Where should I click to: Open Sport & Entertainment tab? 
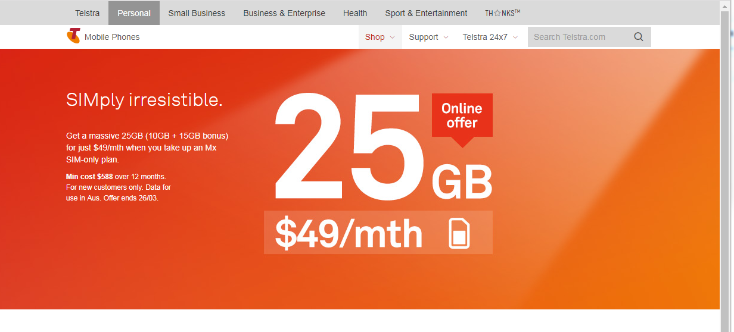coord(426,13)
